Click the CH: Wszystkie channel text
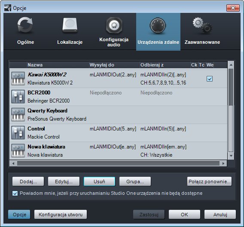This screenshot has height=227, width=244. pyautogui.click(x=156, y=155)
